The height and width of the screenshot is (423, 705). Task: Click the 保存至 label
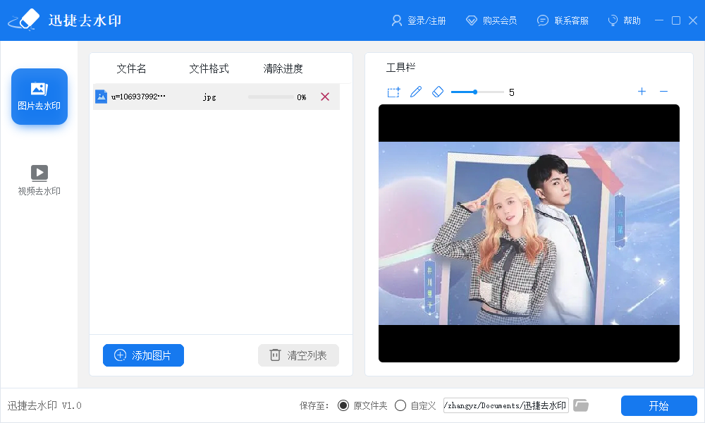[314, 405]
